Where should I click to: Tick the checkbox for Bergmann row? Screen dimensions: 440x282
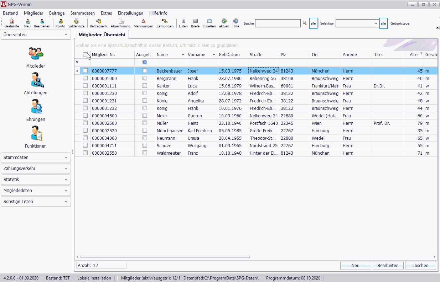click(85, 78)
